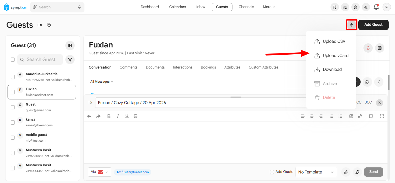Select Upload vCard from the menu
This screenshot has height=183, width=395.
point(331,56)
